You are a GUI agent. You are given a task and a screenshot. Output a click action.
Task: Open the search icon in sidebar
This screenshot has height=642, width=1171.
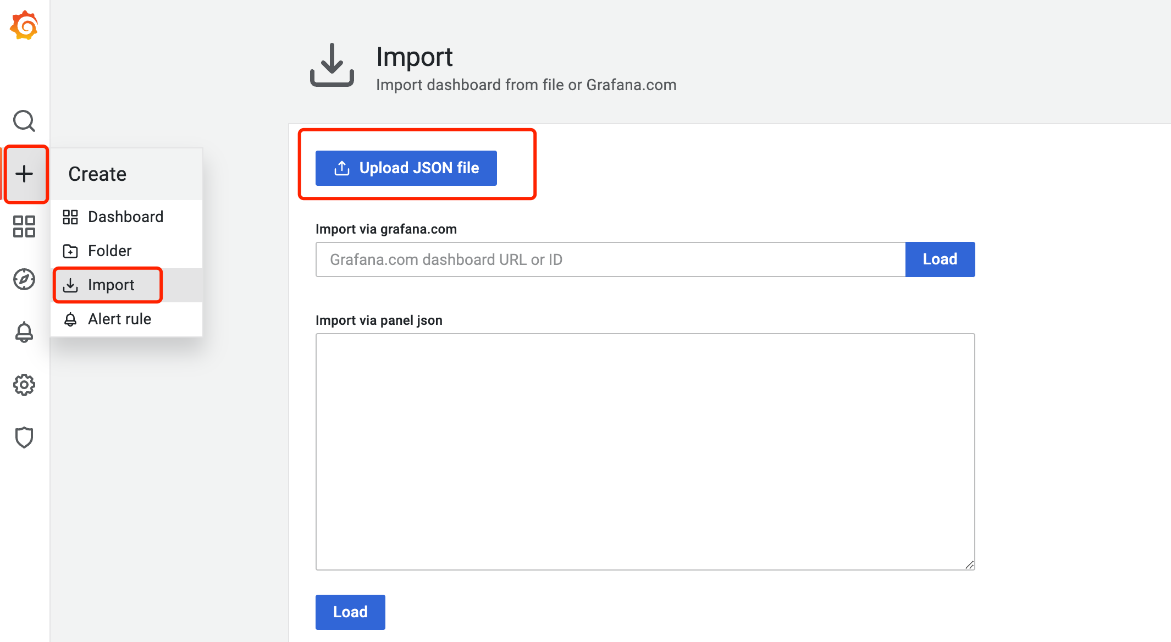pos(24,121)
